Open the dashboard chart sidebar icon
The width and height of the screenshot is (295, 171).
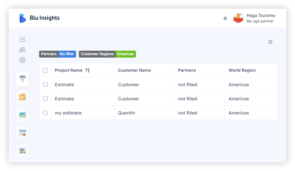tap(22, 151)
